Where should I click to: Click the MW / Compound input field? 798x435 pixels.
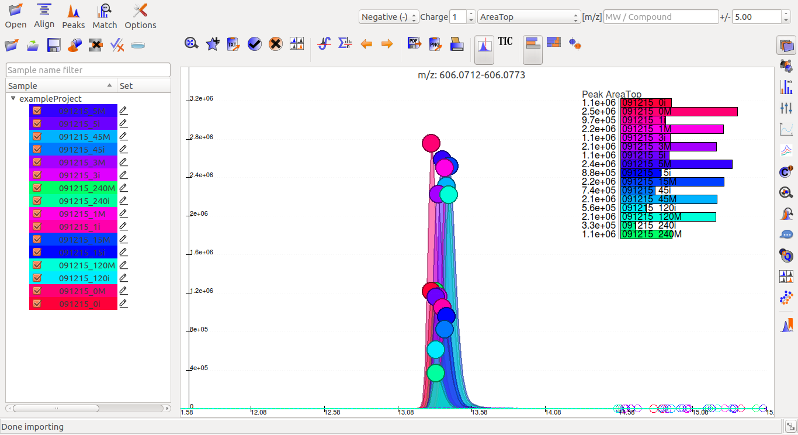click(661, 17)
